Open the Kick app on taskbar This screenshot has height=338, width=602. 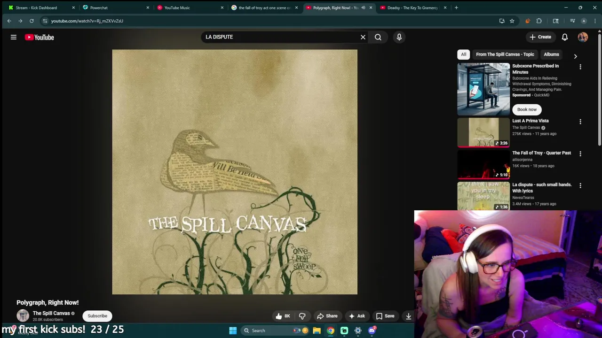coord(344,330)
